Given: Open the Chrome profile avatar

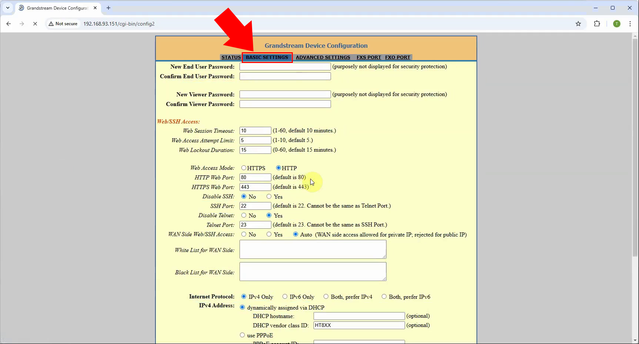Looking at the screenshot, I should point(616,24).
